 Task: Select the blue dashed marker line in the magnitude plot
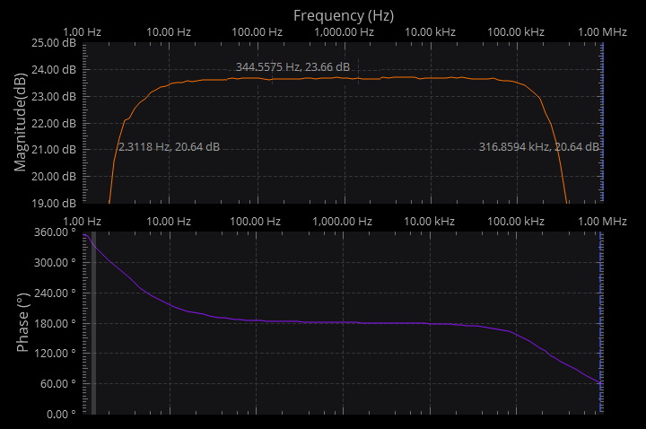[602, 122]
